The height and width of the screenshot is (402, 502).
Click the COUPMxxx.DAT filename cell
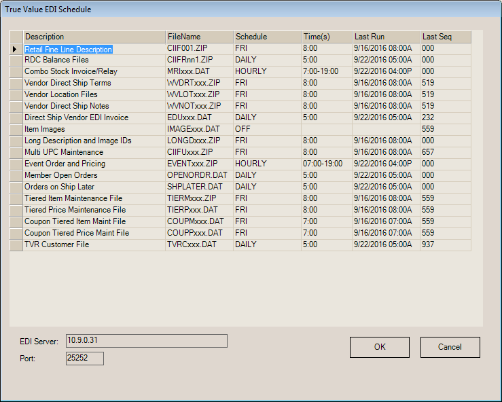200,221
